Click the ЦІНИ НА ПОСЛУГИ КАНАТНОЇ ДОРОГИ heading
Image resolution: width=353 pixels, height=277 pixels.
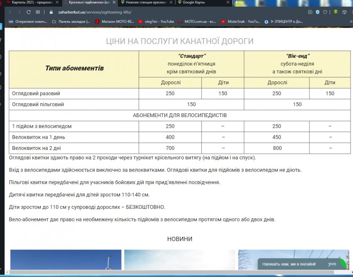(180, 41)
